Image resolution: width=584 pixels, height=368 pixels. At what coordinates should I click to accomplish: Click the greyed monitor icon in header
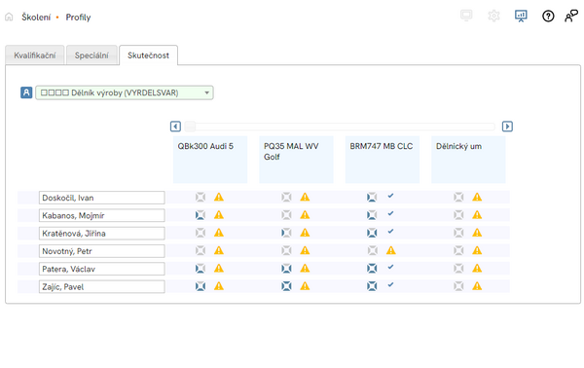[466, 16]
